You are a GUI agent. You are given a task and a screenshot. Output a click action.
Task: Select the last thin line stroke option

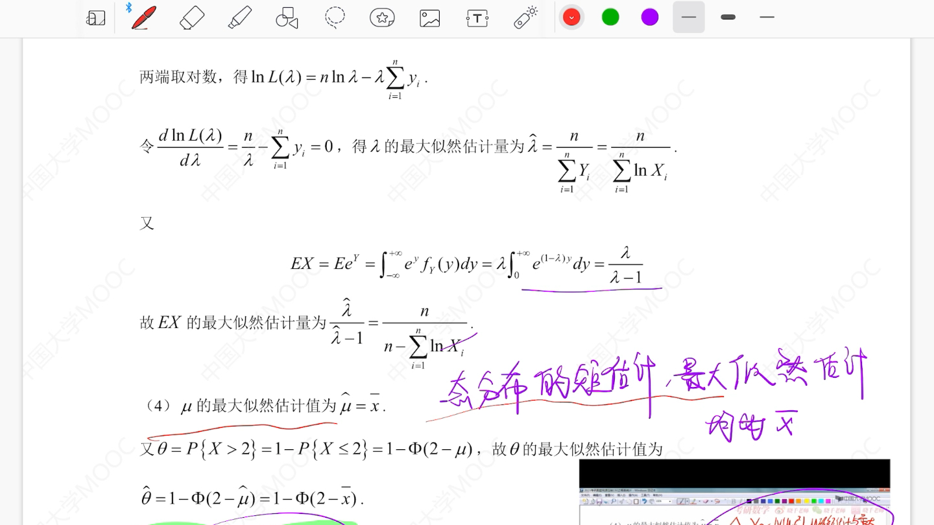[x=767, y=17]
